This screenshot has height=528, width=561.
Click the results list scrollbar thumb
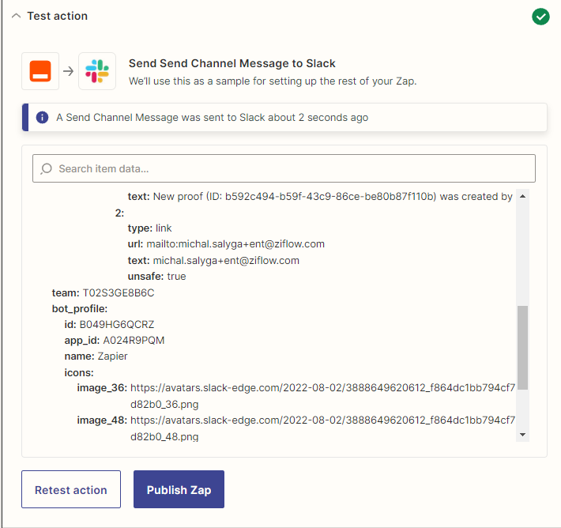pyautogui.click(x=522, y=348)
